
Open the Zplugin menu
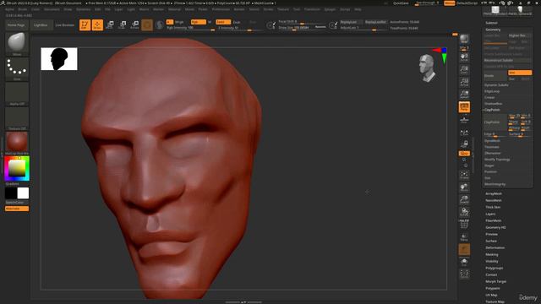(x=330, y=9)
